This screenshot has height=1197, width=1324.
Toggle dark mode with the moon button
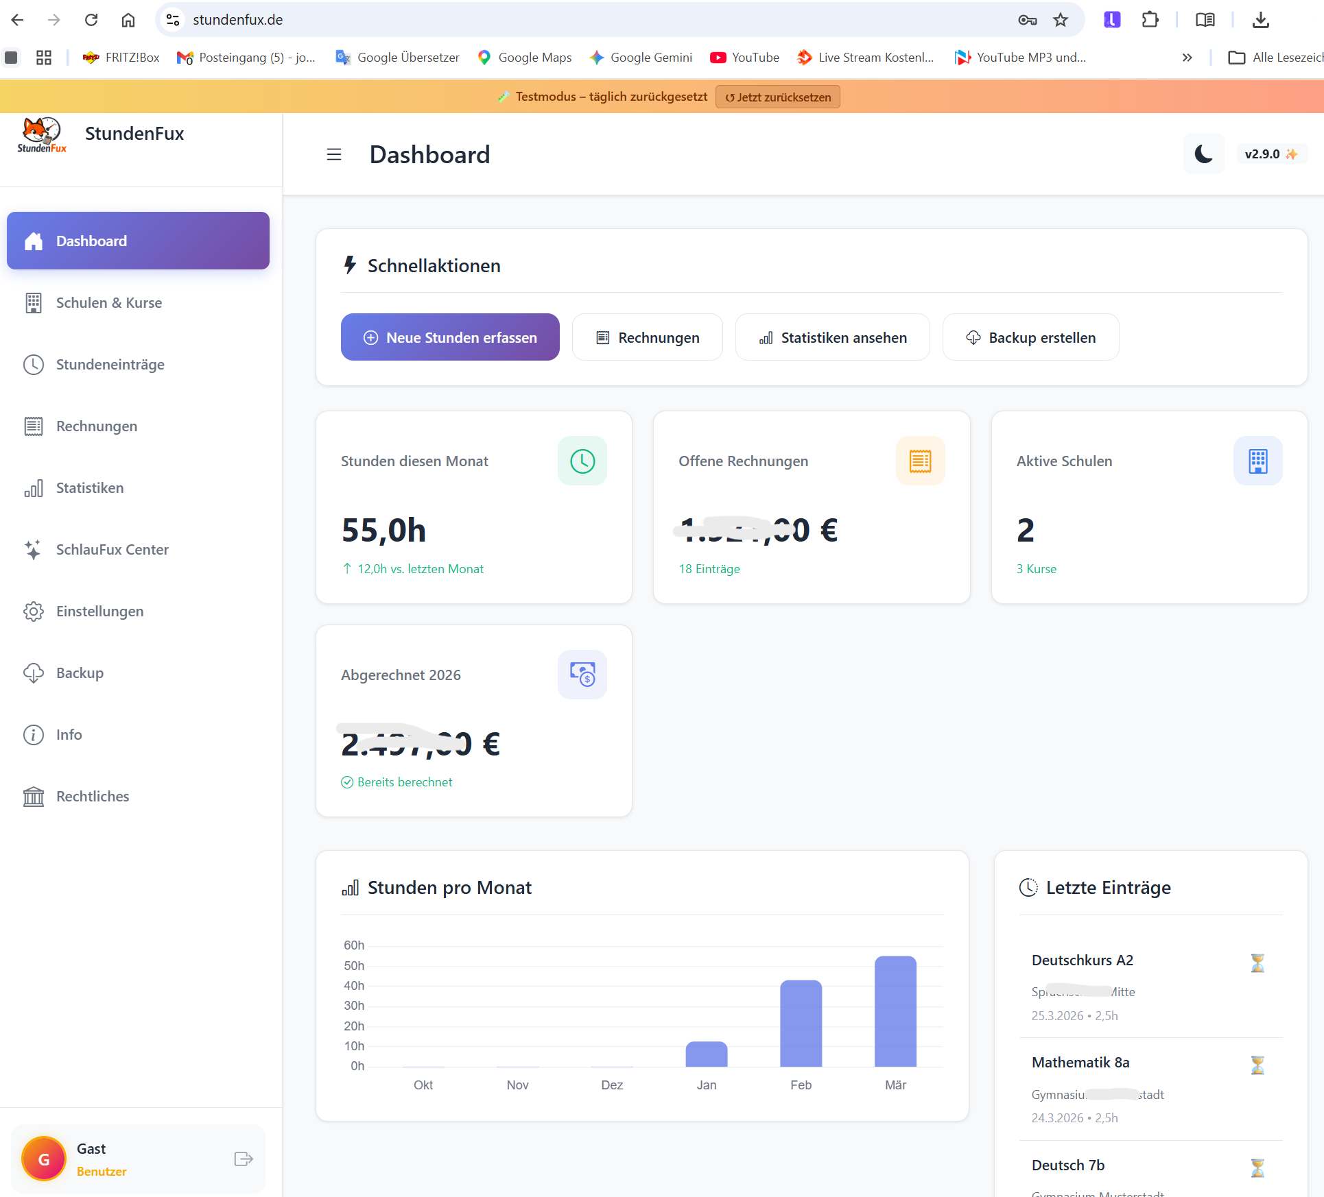point(1203,154)
